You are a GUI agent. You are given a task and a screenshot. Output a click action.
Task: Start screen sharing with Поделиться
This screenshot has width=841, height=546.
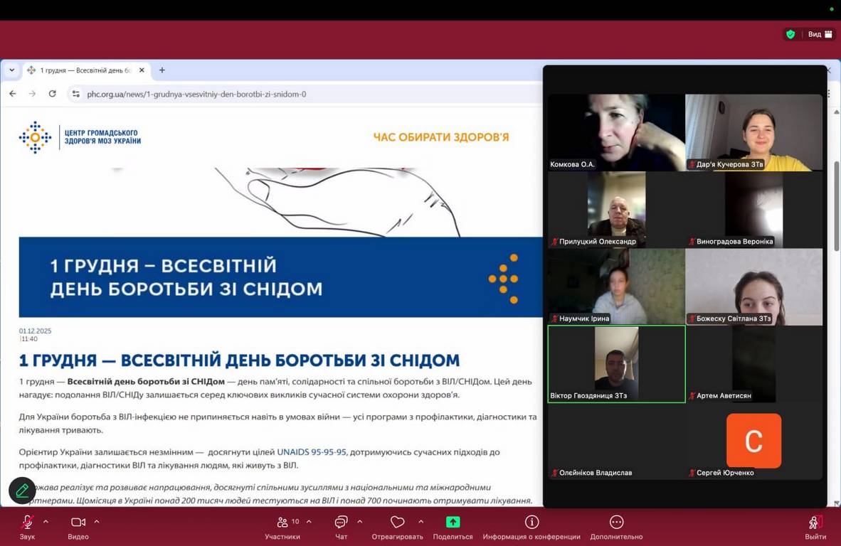click(453, 523)
